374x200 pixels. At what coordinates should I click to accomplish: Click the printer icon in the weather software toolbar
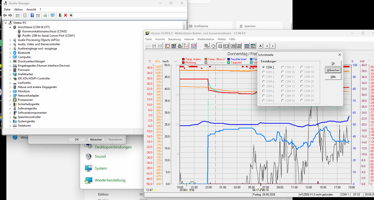[180, 46]
